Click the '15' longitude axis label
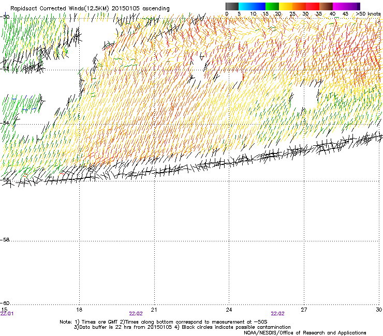Image resolution: width=383 pixels, height=336 pixels. click(x=4, y=310)
